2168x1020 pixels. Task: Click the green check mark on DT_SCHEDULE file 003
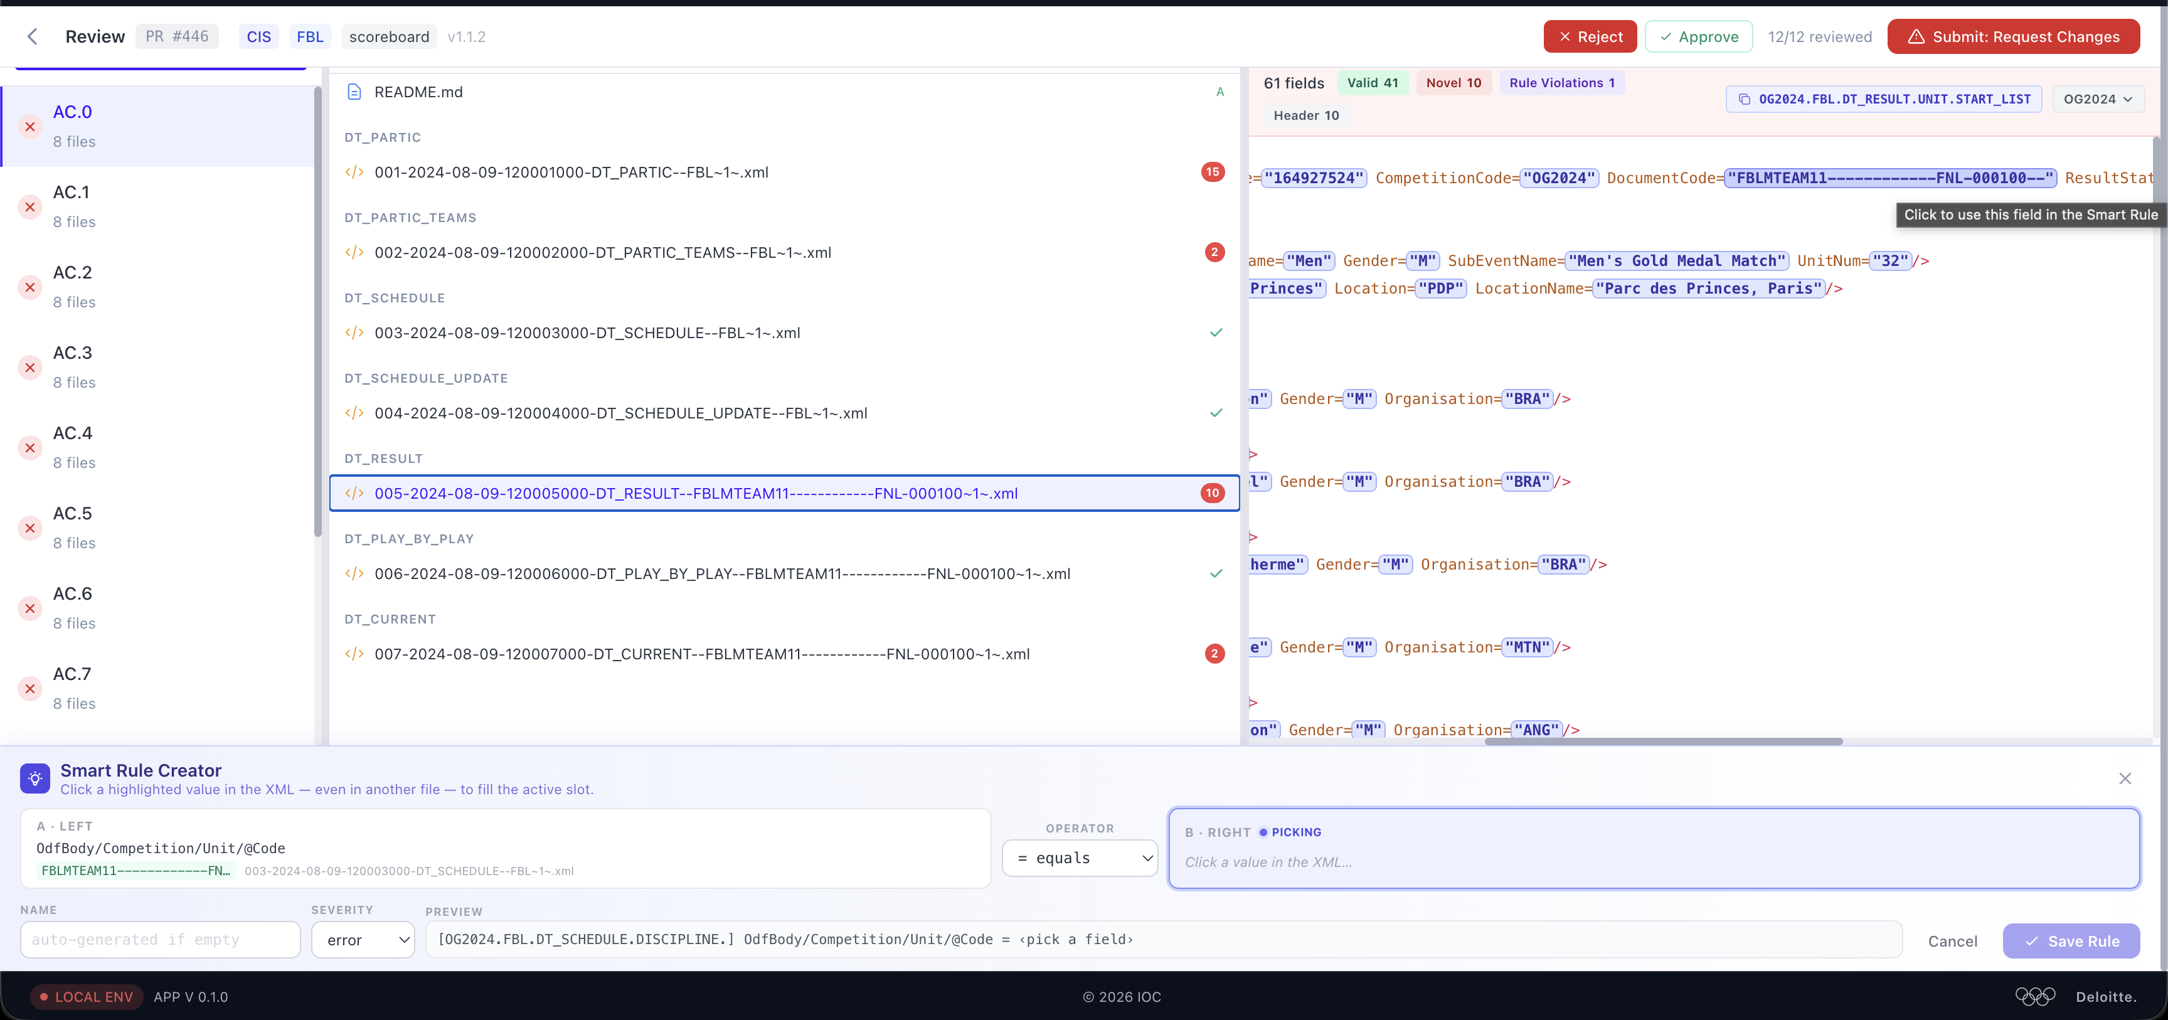pyautogui.click(x=1216, y=332)
